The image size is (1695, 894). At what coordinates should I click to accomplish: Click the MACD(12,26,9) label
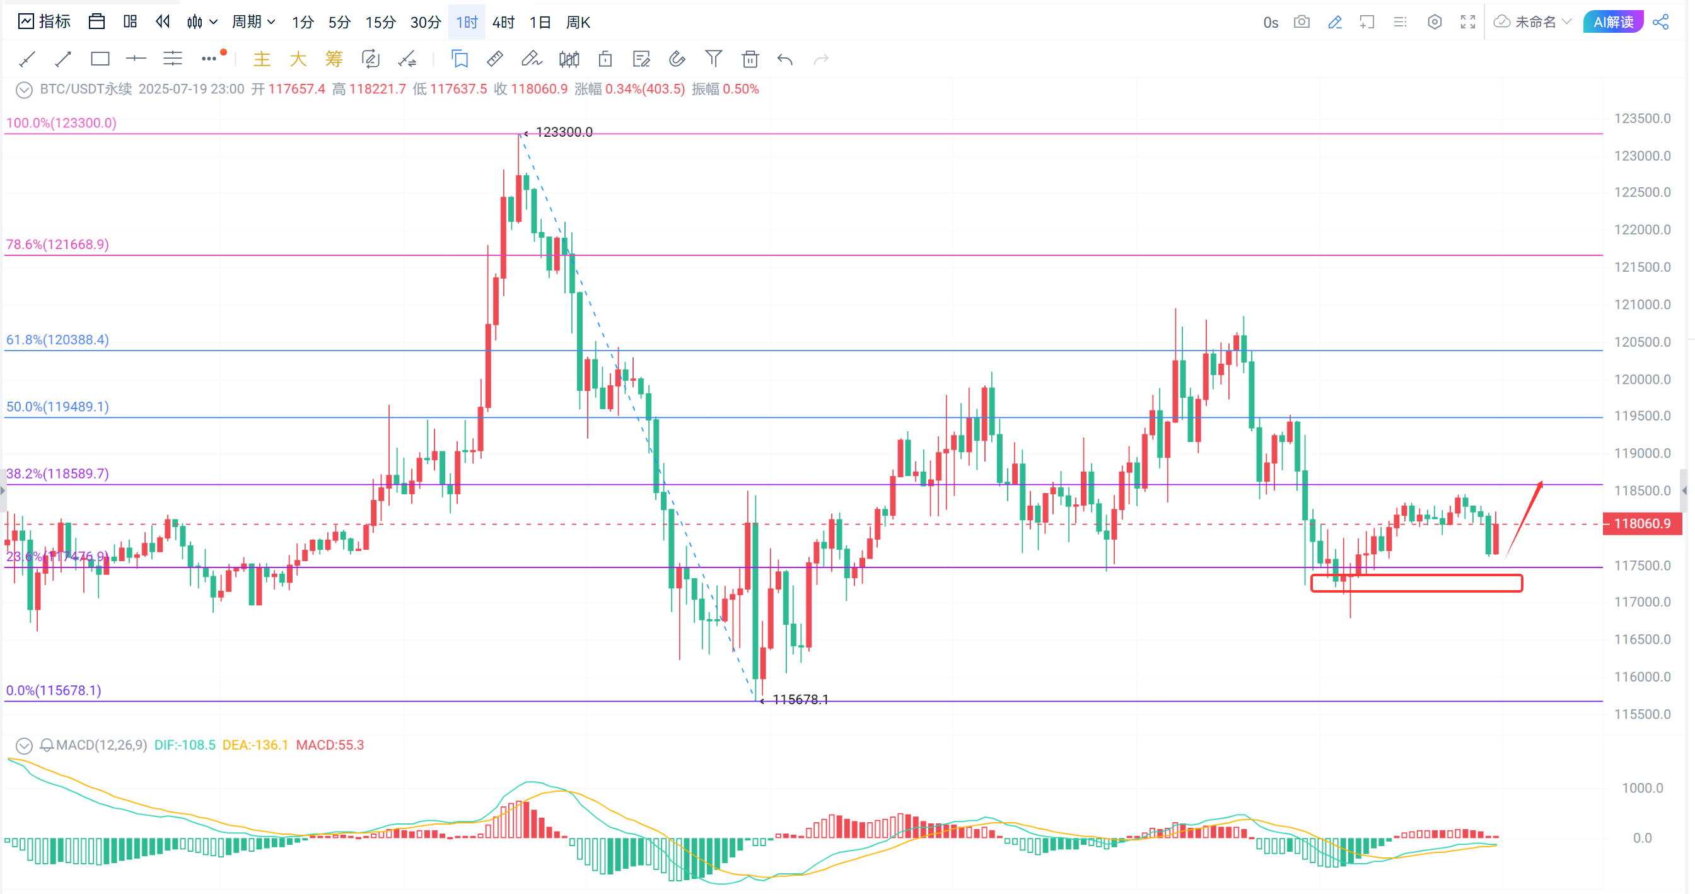click(102, 745)
